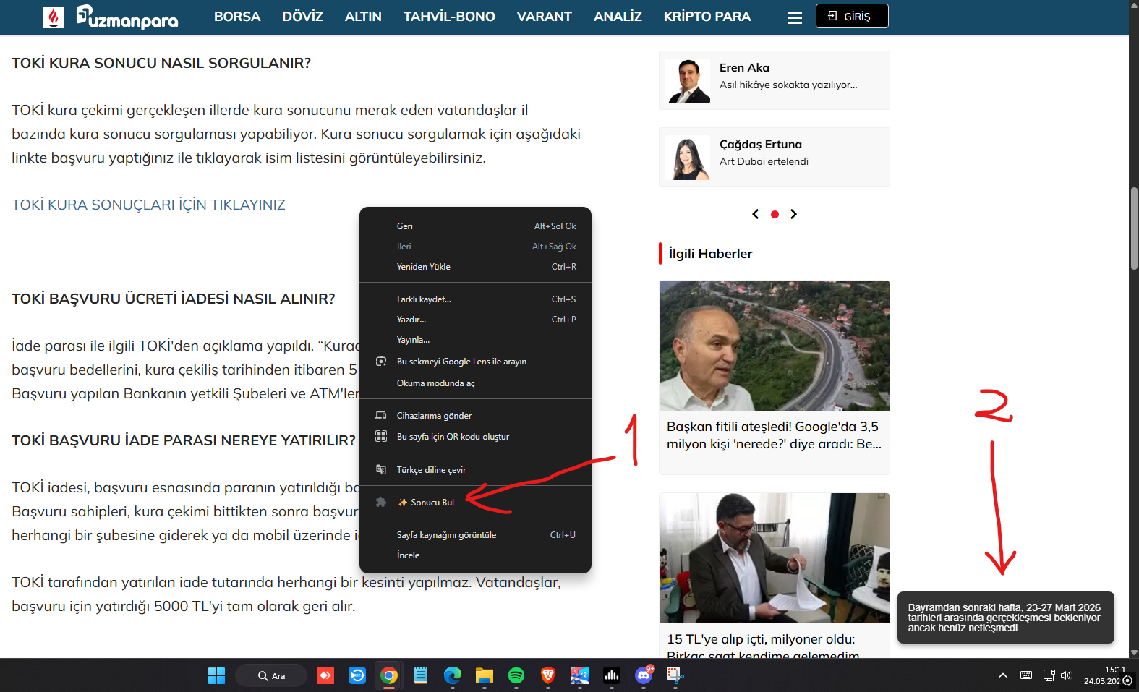Open the TAHVİL-BONO section

(x=449, y=16)
